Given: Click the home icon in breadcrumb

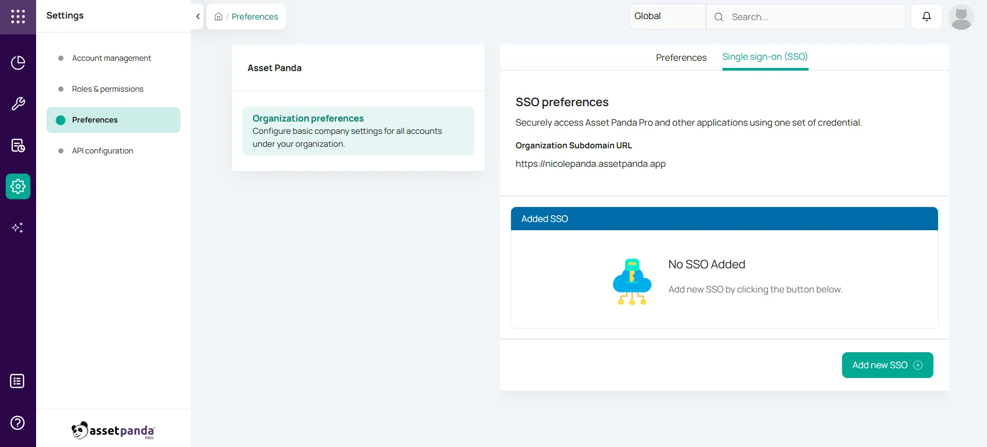Looking at the screenshot, I should (x=219, y=16).
